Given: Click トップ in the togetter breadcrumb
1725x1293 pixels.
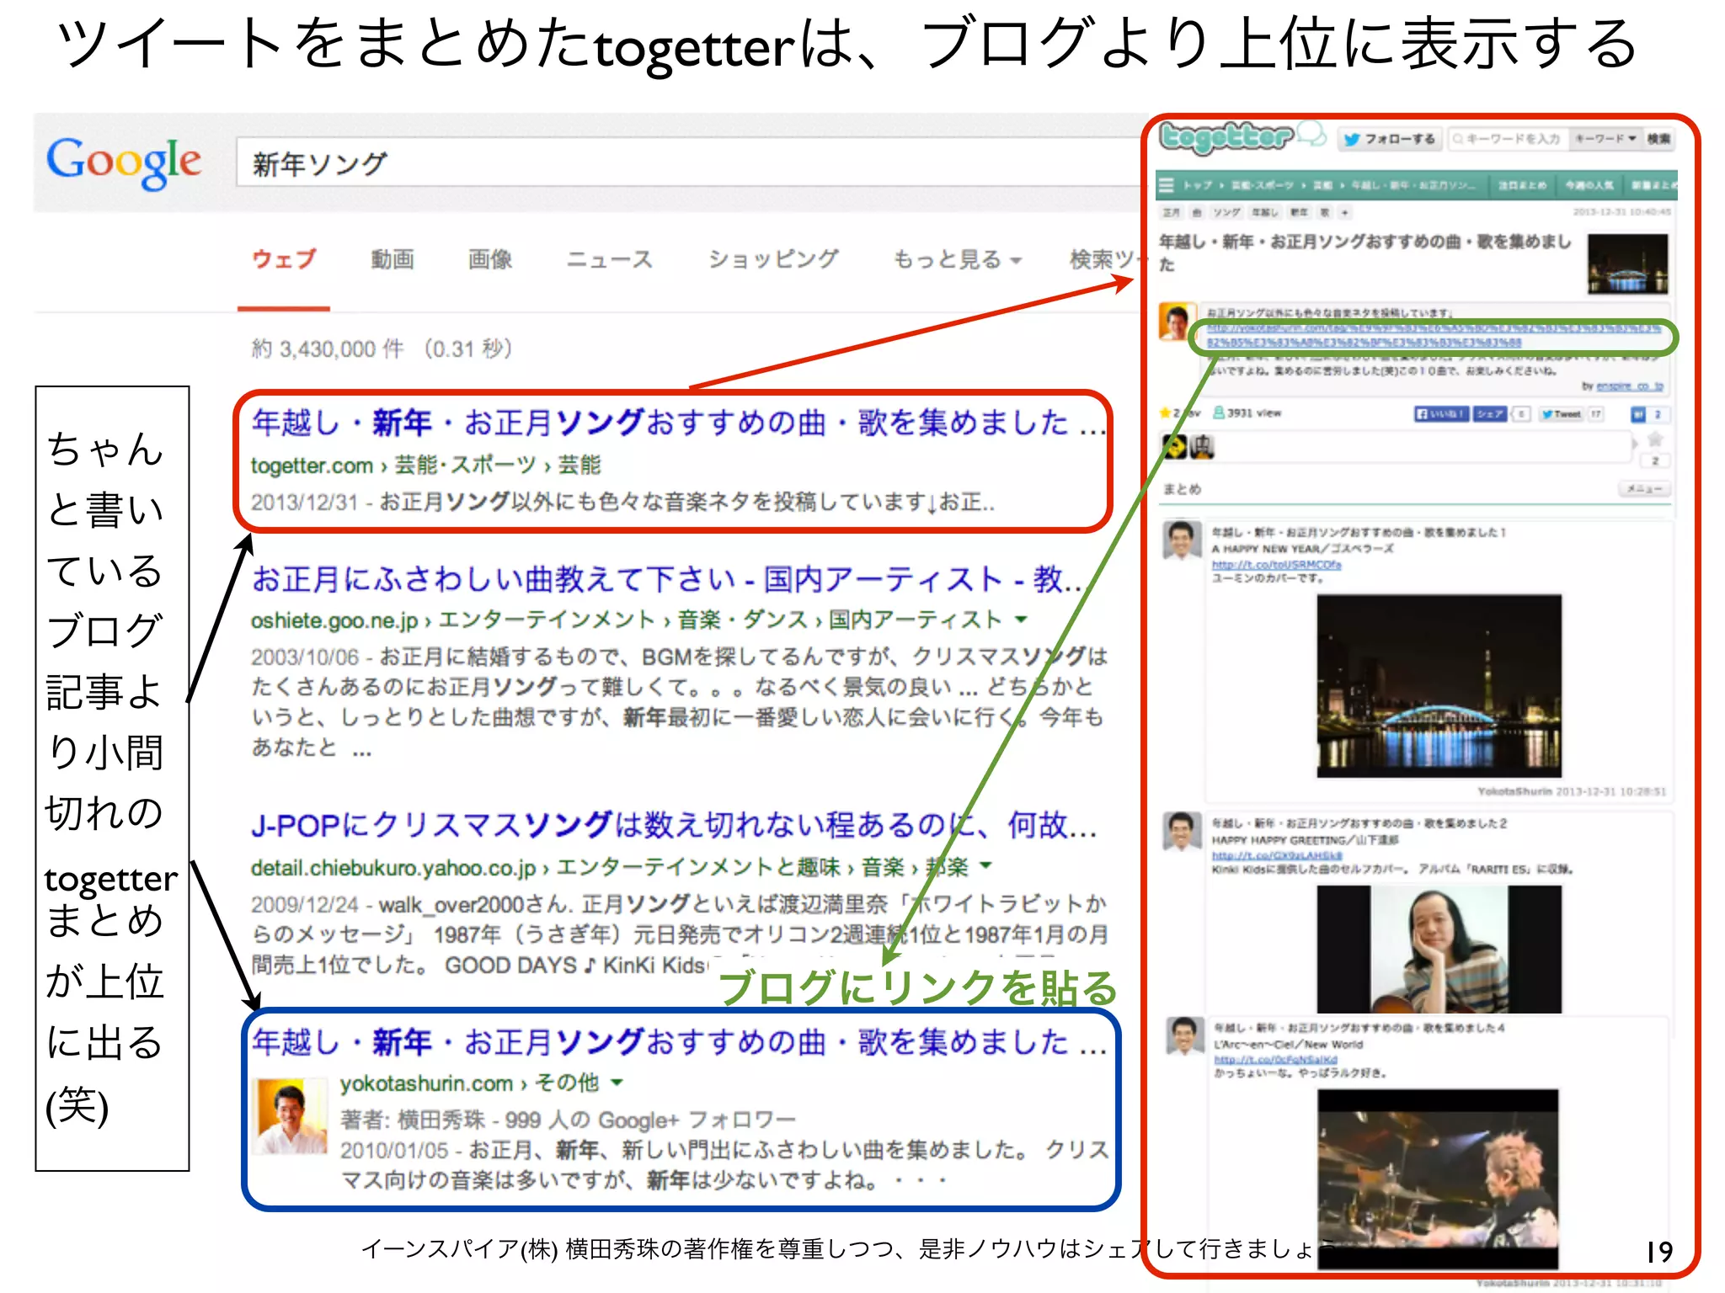Looking at the screenshot, I should 1197,185.
